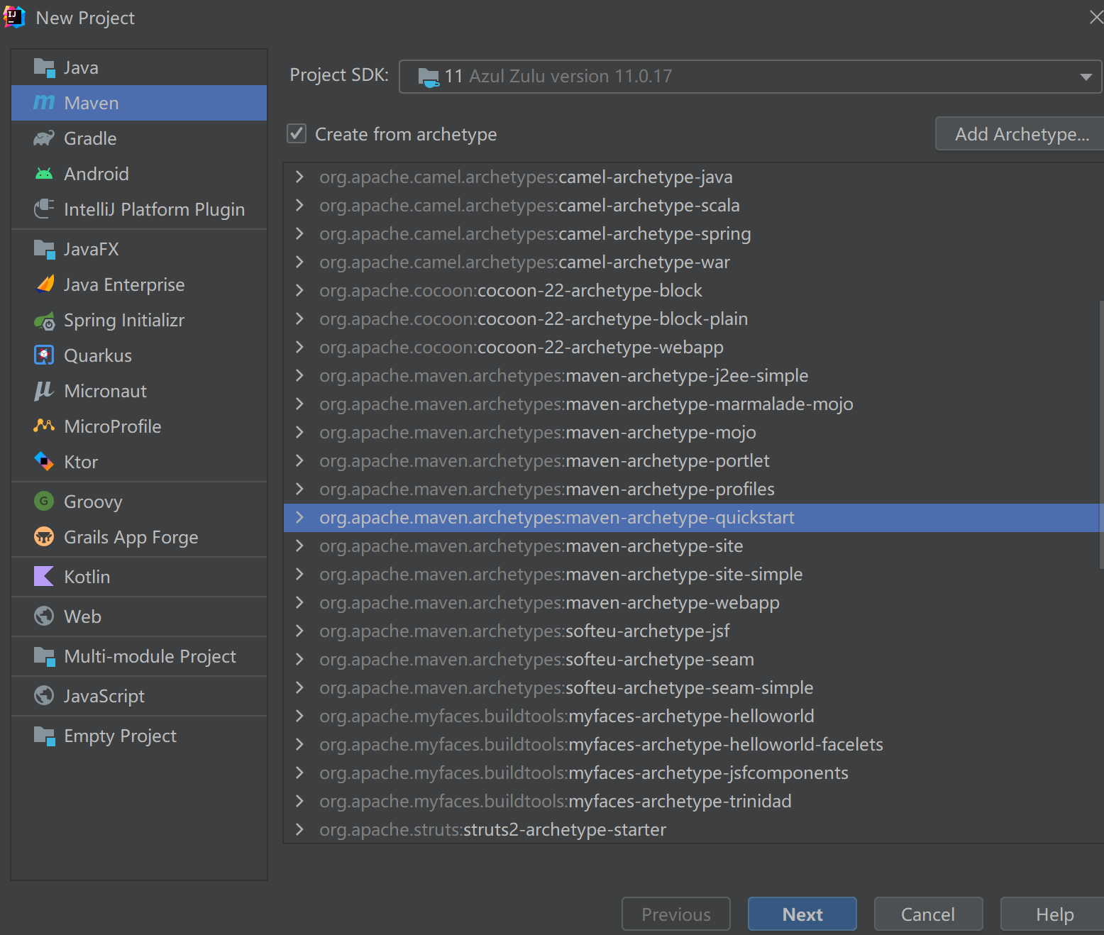Click the archetype list vertical scrollbar

(1101, 434)
